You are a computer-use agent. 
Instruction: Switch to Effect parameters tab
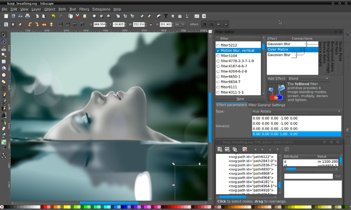point(232,105)
